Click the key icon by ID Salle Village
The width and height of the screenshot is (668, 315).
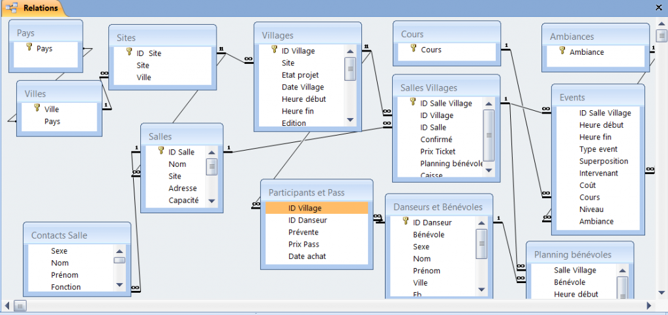(412, 102)
